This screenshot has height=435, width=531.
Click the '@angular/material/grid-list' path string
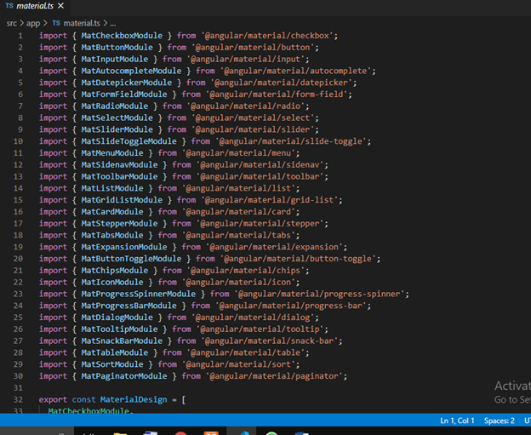point(270,200)
